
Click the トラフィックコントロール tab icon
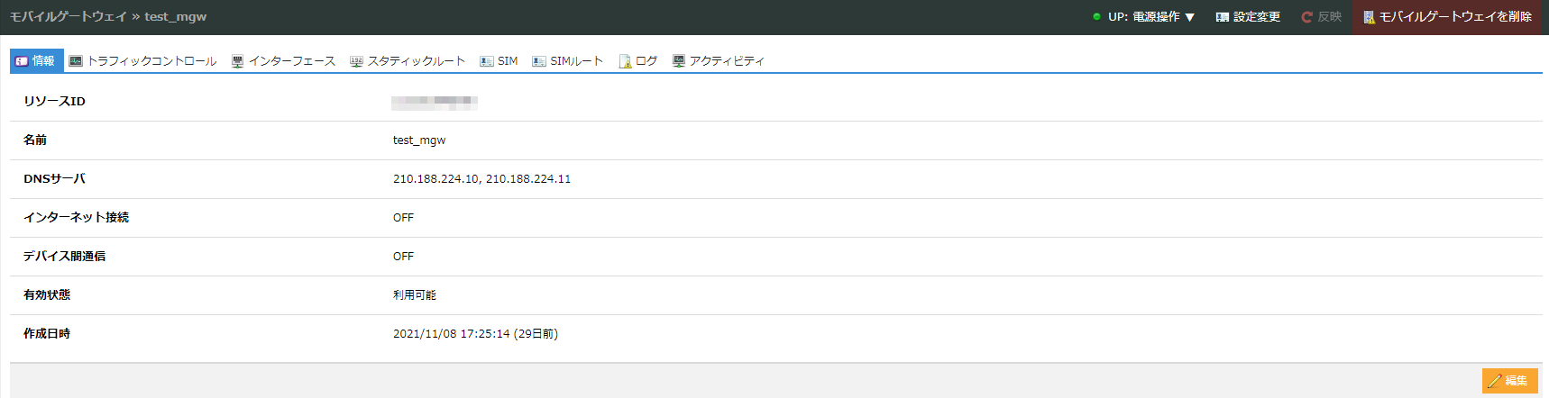(76, 61)
